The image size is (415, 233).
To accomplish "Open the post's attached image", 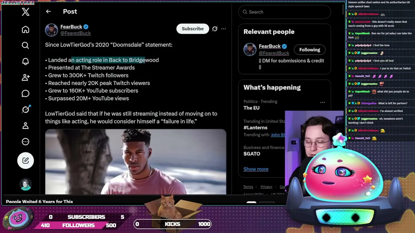I will coord(136,162).
